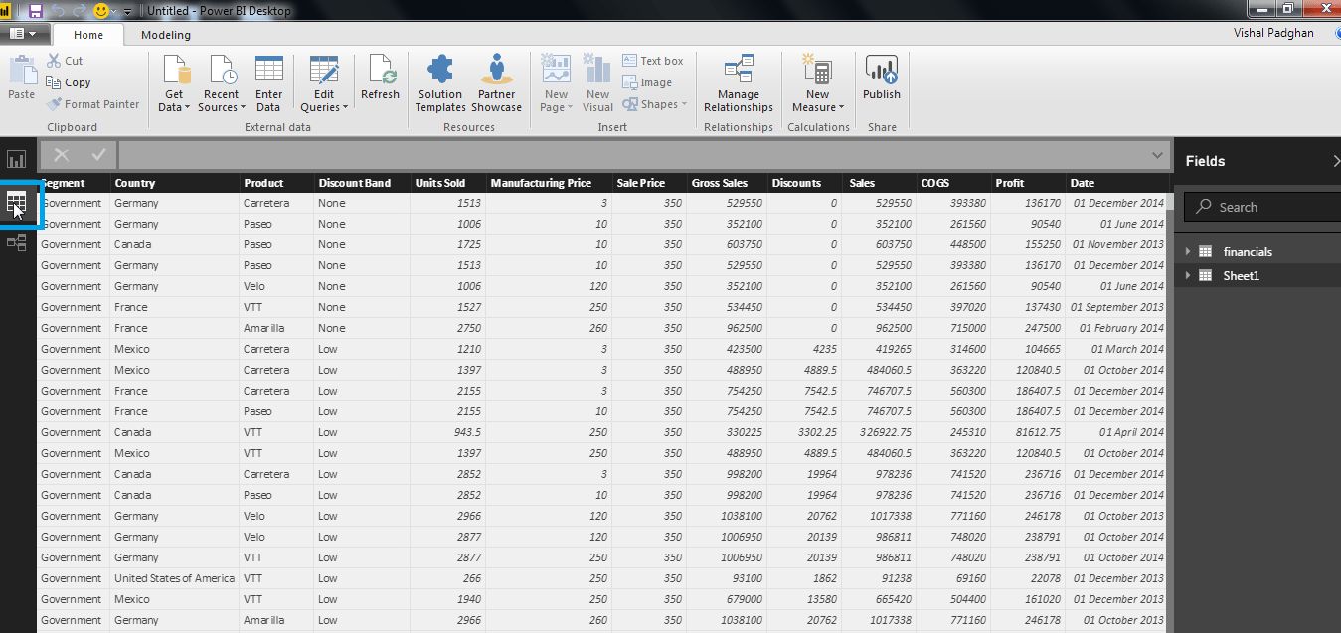Click the New Page icon
This screenshot has height=633, width=1341.
556,70
